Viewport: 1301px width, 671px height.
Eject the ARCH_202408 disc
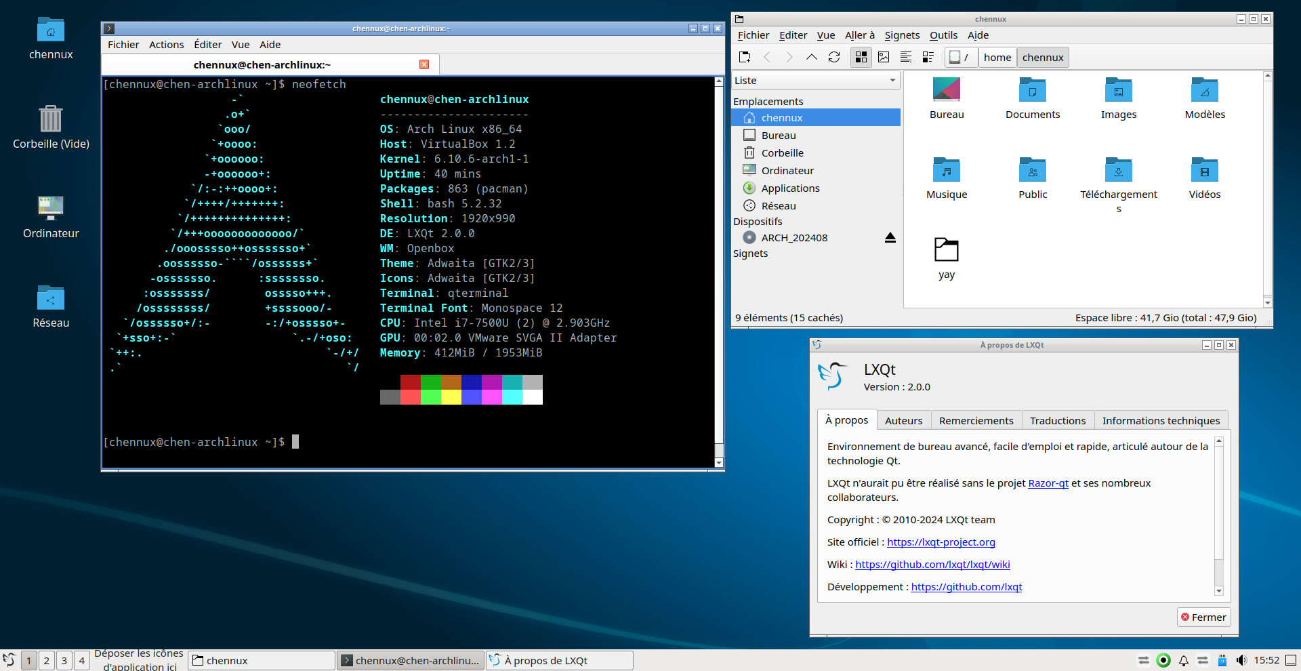click(890, 238)
